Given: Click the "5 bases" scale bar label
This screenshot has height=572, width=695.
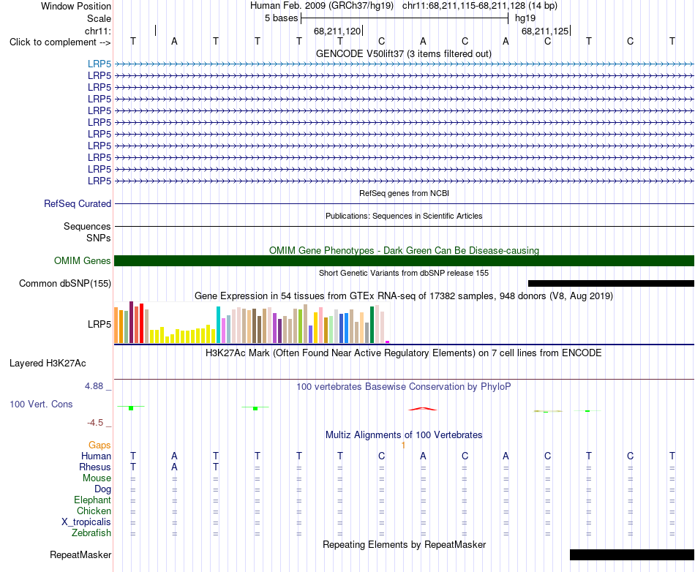Looking at the screenshot, I should pos(281,18).
